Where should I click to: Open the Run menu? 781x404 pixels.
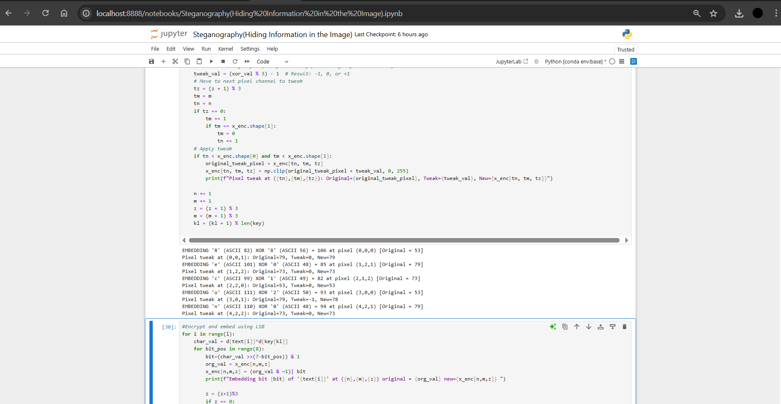pyautogui.click(x=206, y=49)
